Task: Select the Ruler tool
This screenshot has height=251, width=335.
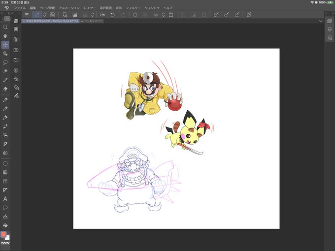Action: click(5, 190)
